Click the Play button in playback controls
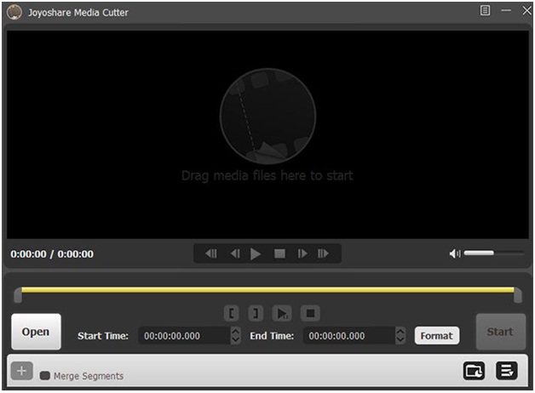The image size is (535, 393). pos(256,253)
